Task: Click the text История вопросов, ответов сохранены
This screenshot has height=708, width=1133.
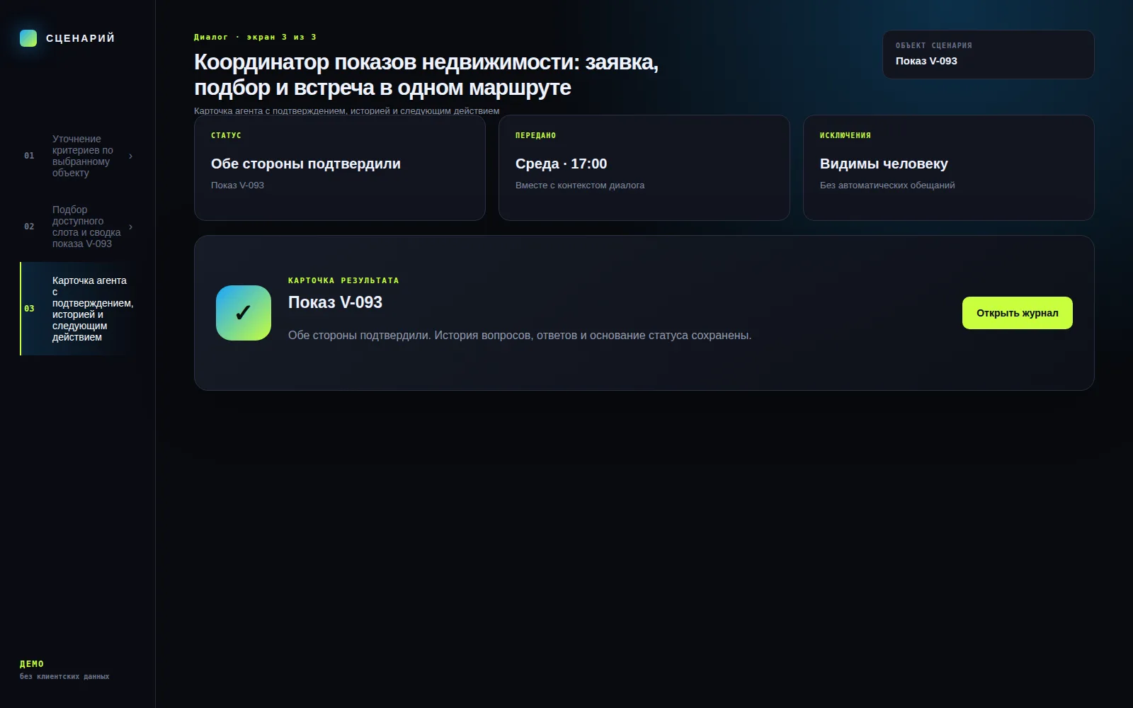Action: [593, 335]
